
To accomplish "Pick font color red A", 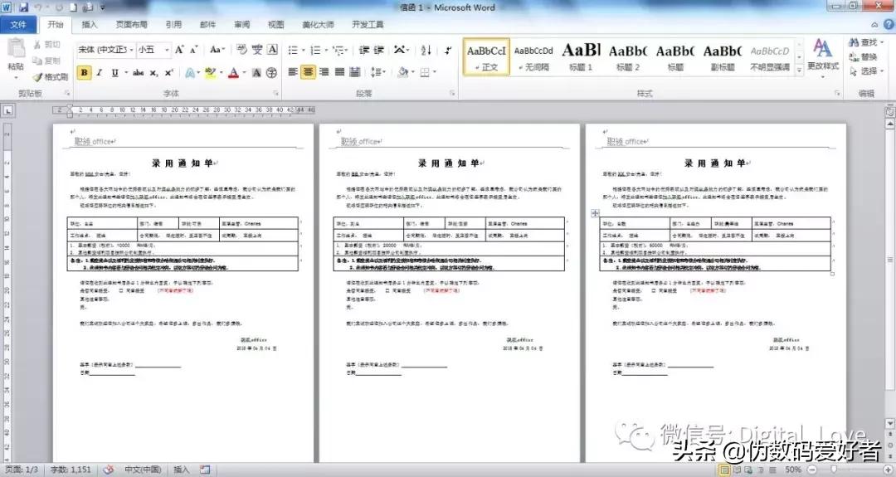I will 233,72.
